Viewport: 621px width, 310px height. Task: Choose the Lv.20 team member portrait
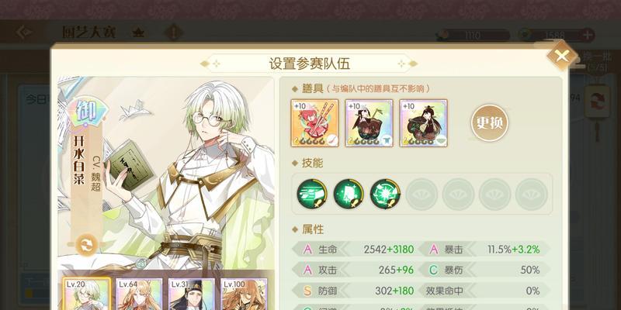(87, 294)
